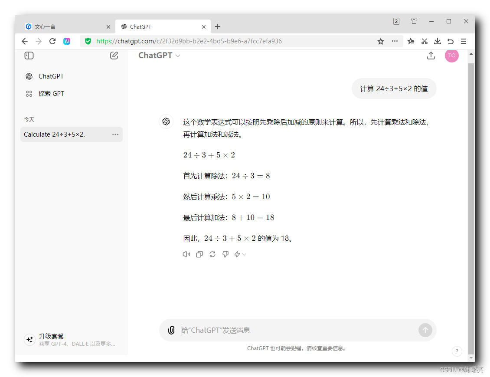This screenshot has width=490, height=377.
Task: Toggle the sidebar panel open or closed
Action: tap(29, 56)
